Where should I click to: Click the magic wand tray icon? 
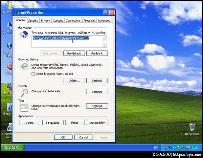pos(184,148)
